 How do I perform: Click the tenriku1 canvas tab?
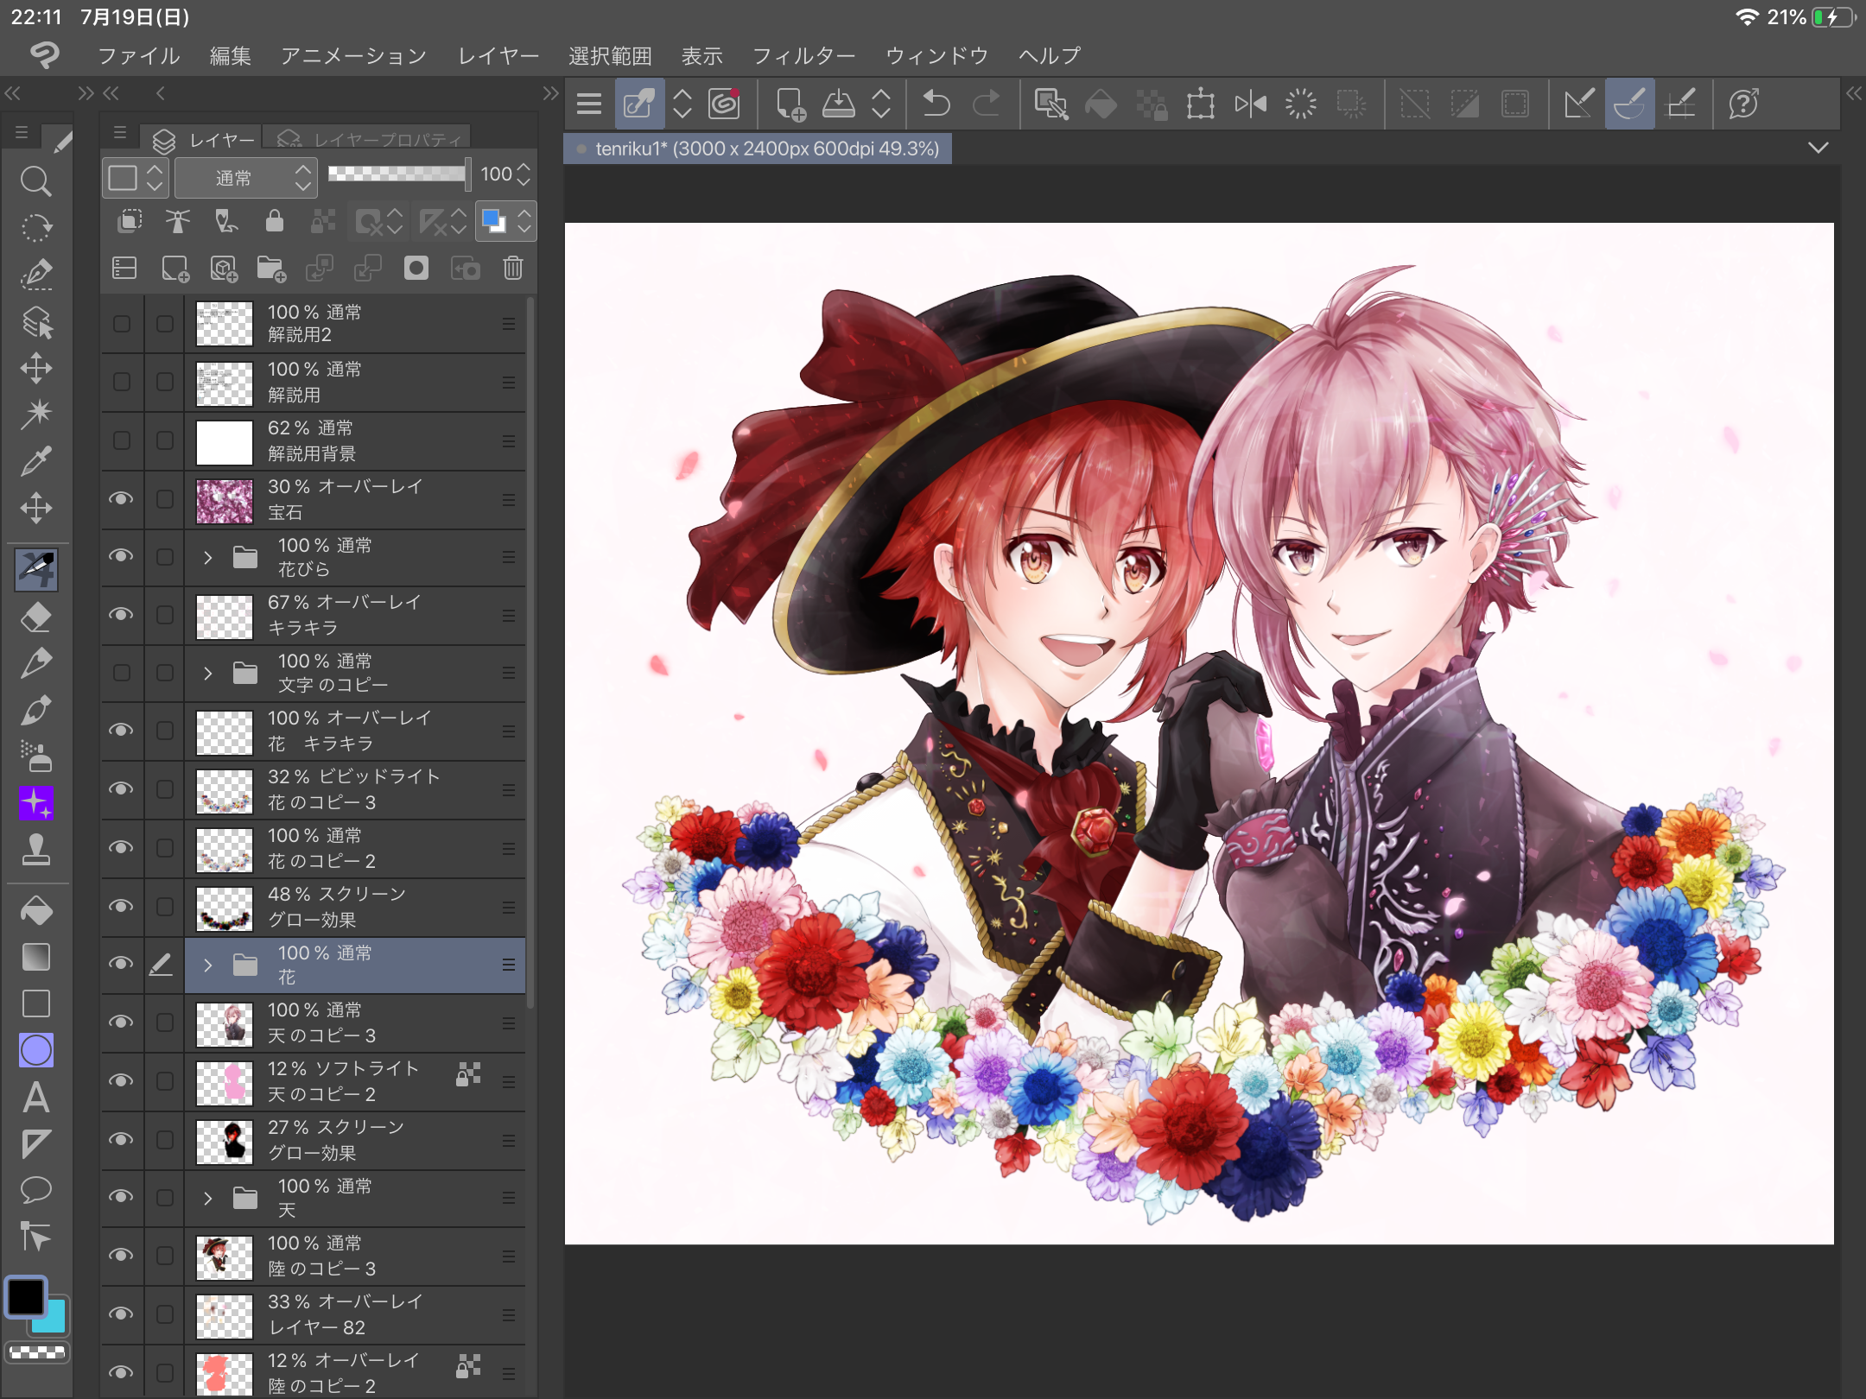pyautogui.click(x=760, y=149)
